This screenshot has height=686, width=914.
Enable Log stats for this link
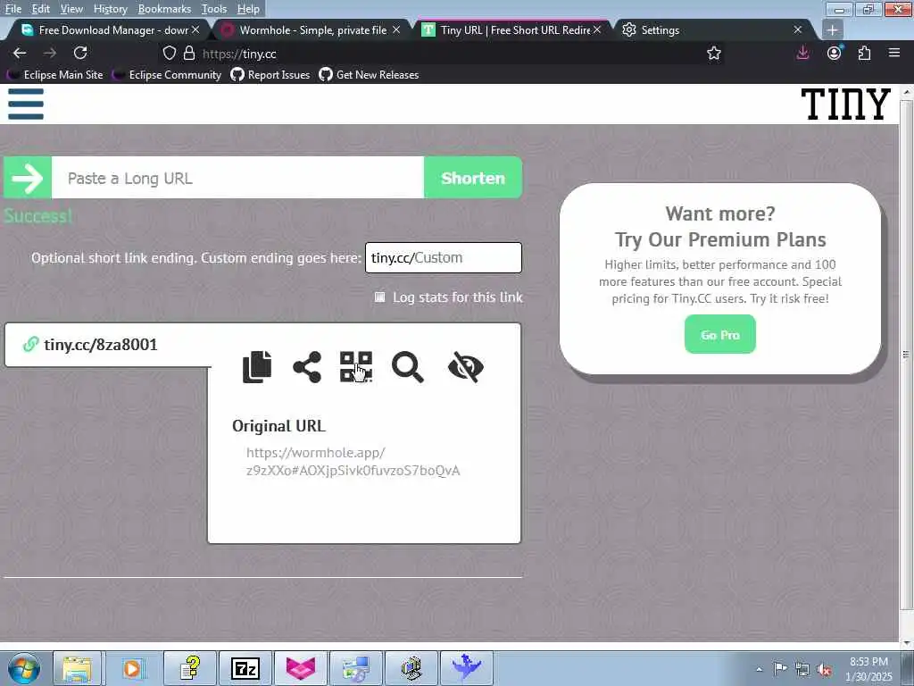pyautogui.click(x=379, y=297)
